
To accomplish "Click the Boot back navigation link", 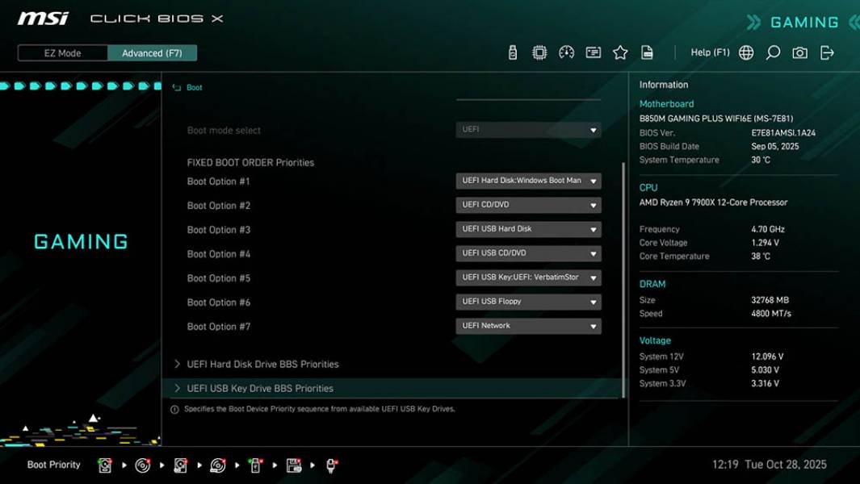I will [x=191, y=87].
